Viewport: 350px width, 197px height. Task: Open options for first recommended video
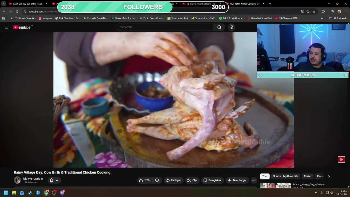point(332,185)
